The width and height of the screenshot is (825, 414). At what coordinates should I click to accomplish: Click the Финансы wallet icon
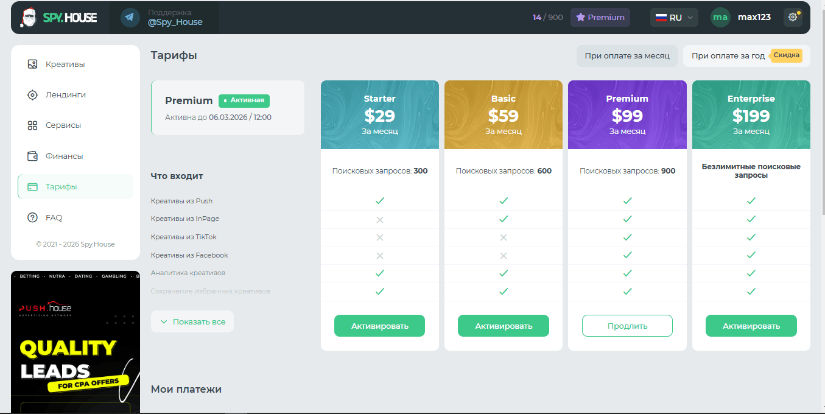(x=33, y=156)
